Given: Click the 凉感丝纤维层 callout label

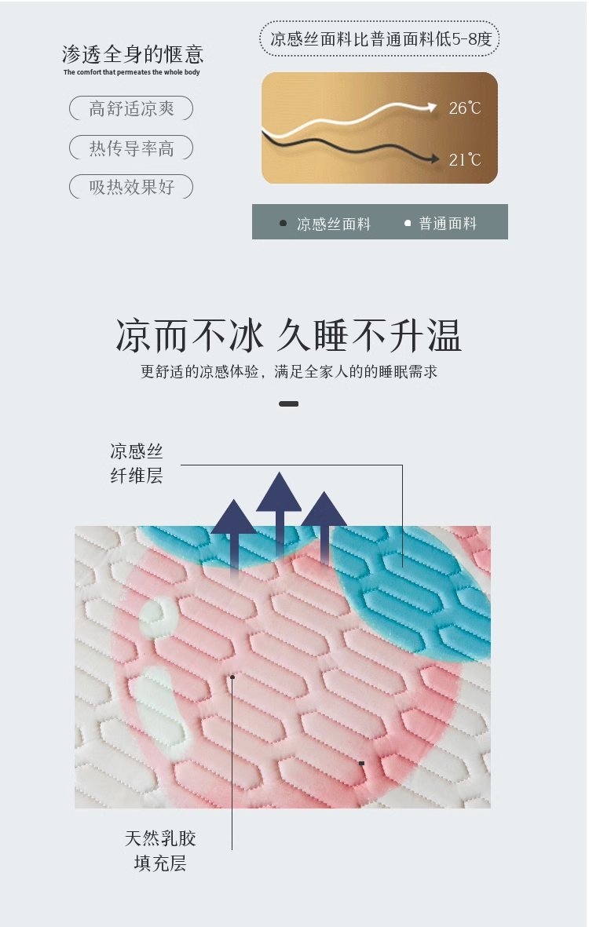Looking at the screenshot, I should (136, 463).
